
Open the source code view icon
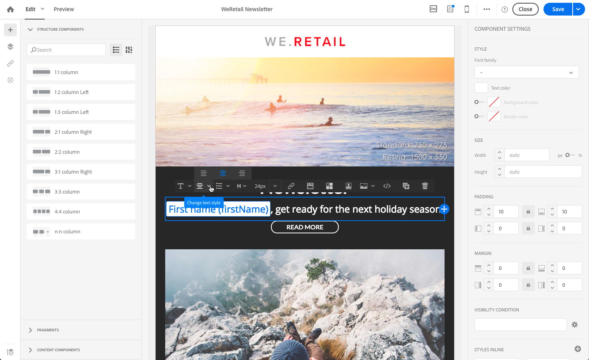387,186
